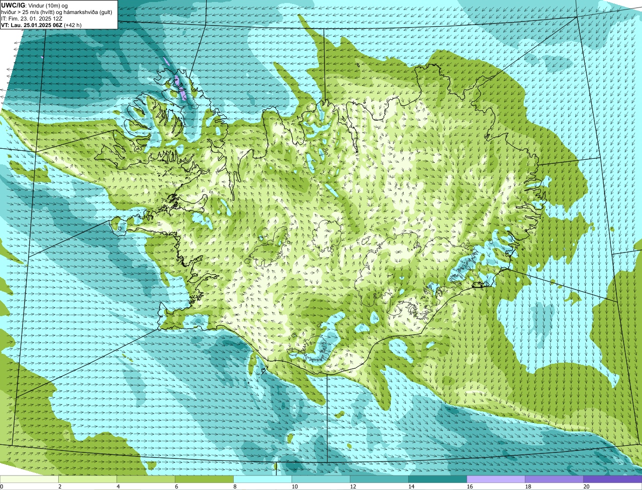Image resolution: width=642 pixels, height=490 pixels.
Task: Click the line 'hviður > 25 m/s (hvítt) og hámarkshviða (gult)'
Action: point(57,12)
